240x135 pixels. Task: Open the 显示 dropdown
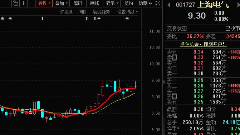click(112, 3)
